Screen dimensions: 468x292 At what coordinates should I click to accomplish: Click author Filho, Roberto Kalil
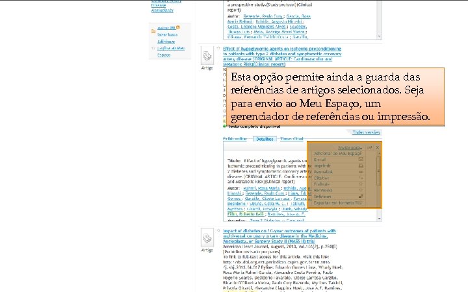tap(245, 214)
